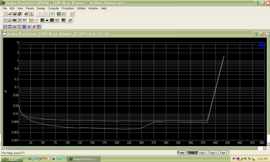Launch Firefox from Quick Launch
Image resolution: width=270 pixels, height=162 pixels.
54,159
